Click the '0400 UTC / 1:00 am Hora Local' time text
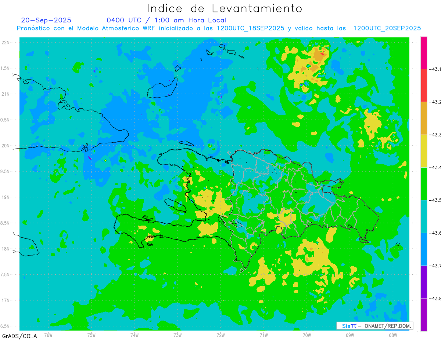441x340 pixels. point(166,20)
